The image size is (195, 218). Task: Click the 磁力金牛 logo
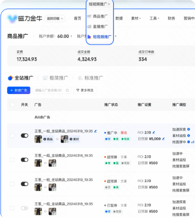click(x=25, y=18)
